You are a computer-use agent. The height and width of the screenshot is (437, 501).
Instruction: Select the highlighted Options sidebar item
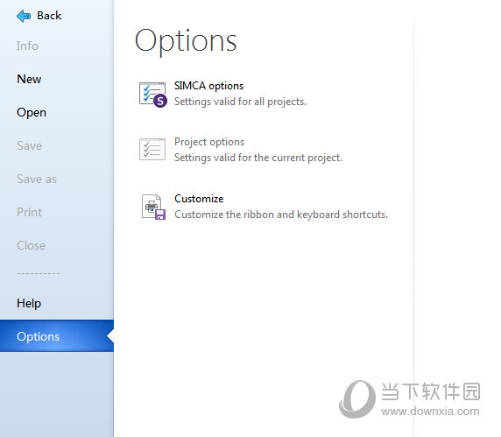pyautogui.click(x=57, y=336)
